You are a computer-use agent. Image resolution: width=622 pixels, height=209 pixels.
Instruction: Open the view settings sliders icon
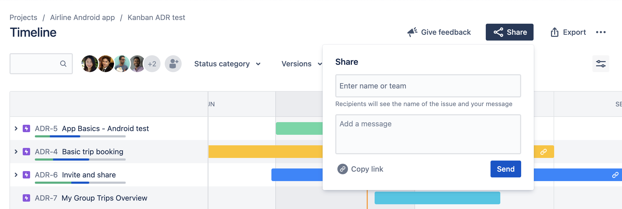tap(601, 63)
